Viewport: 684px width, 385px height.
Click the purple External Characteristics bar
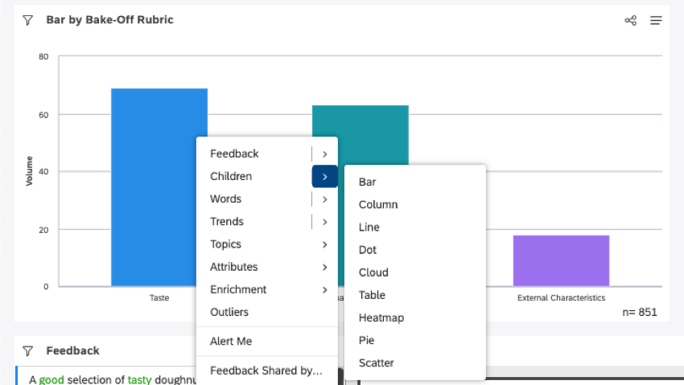pos(561,260)
